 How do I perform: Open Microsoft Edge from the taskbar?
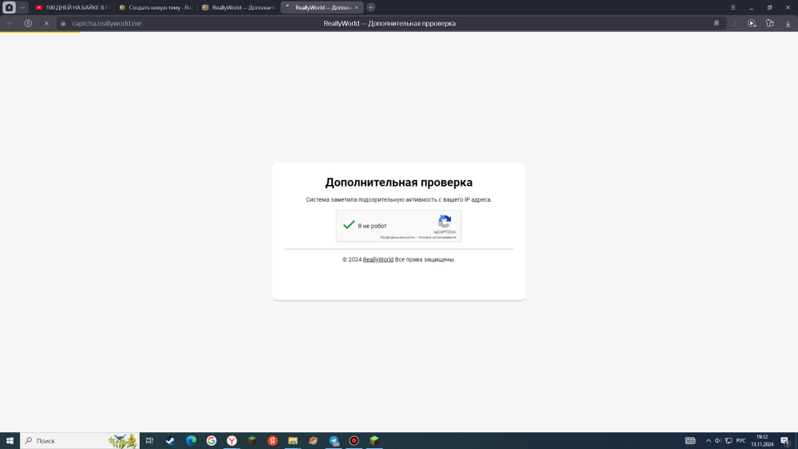pyautogui.click(x=191, y=441)
